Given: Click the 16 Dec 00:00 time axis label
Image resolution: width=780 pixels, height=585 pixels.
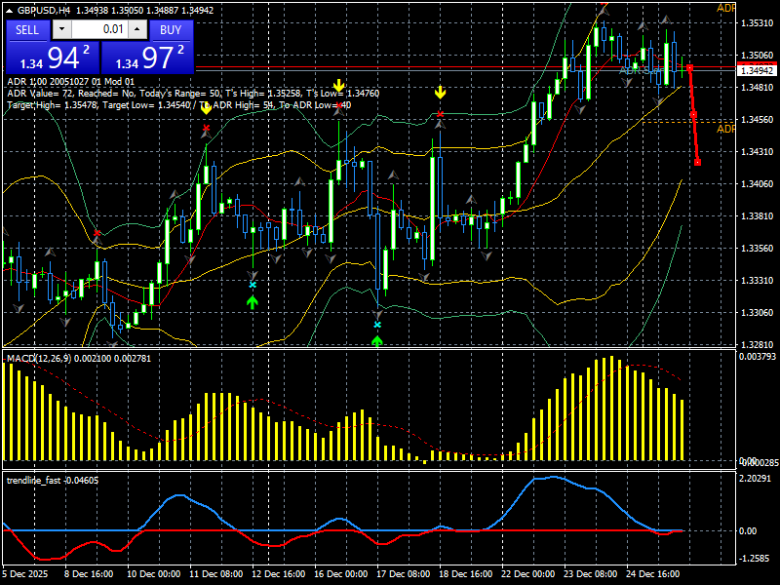Looking at the screenshot, I should [x=340, y=573].
